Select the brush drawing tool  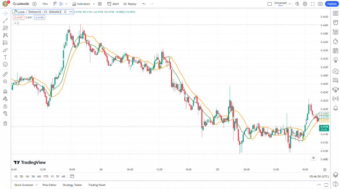(5, 50)
